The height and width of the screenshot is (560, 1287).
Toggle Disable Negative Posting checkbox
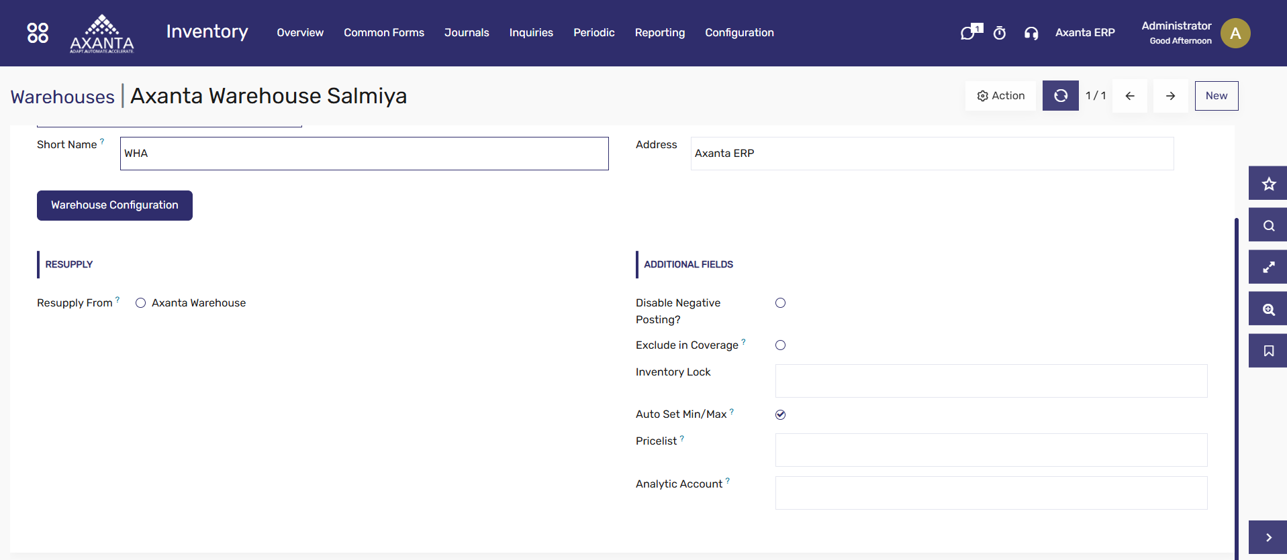(780, 303)
